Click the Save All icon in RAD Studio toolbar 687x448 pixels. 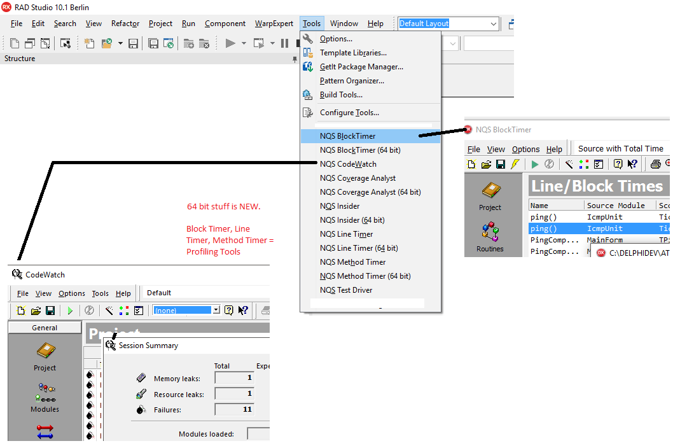(x=153, y=43)
